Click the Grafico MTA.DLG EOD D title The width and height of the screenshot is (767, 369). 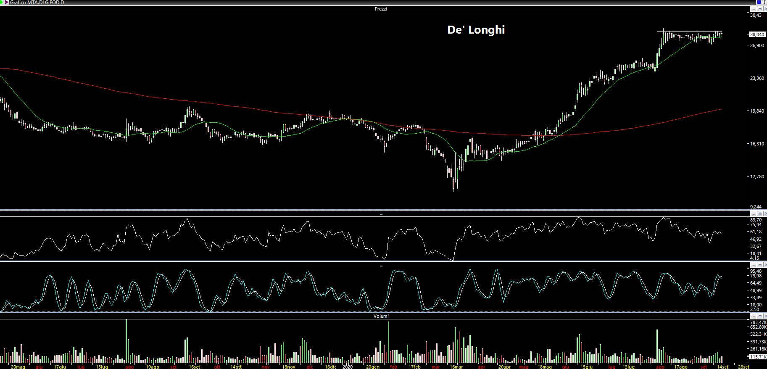(x=37, y=3)
